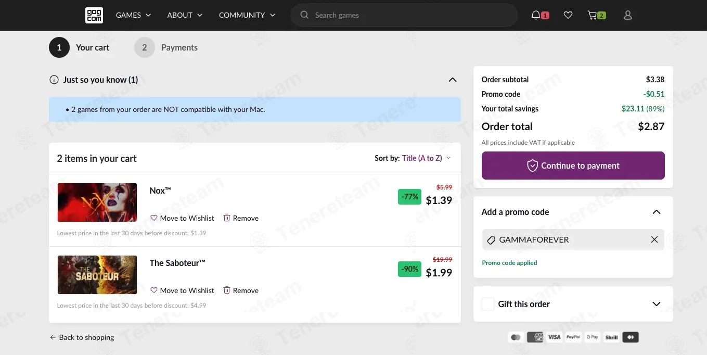
Task: Click the Mac compatibility notice text
Action: click(x=168, y=109)
